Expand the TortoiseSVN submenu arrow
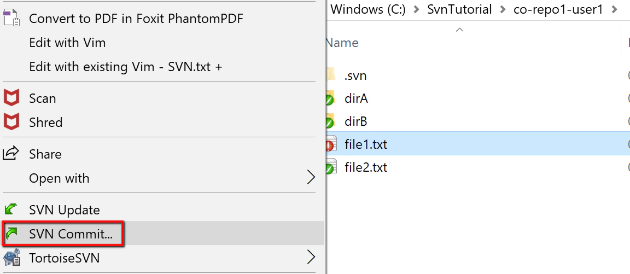 coord(311,257)
